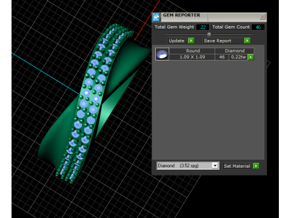Click the Total Gem Count value 46
This screenshot has width=291, height=218.
pyautogui.click(x=258, y=27)
